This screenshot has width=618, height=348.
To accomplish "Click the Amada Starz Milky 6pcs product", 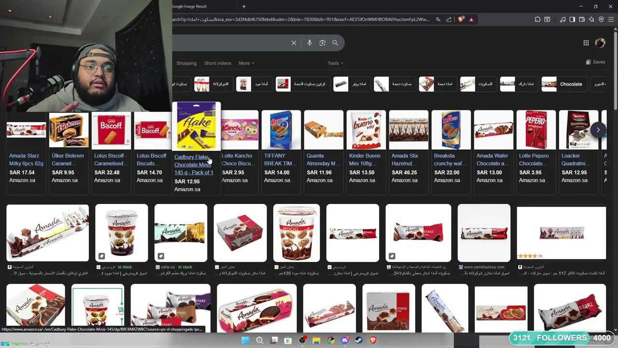I will [26, 159].
